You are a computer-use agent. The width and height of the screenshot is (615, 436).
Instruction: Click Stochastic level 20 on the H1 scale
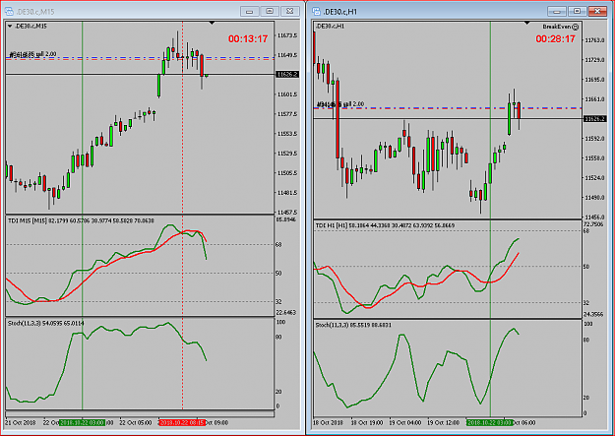586,398
